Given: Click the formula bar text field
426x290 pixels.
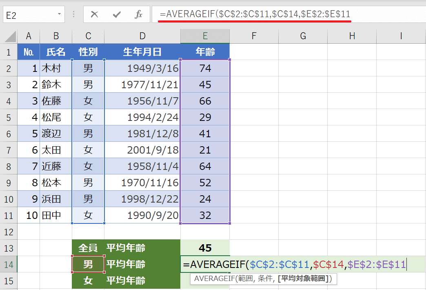Looking at the screenshot, I should tap(286, 15).
